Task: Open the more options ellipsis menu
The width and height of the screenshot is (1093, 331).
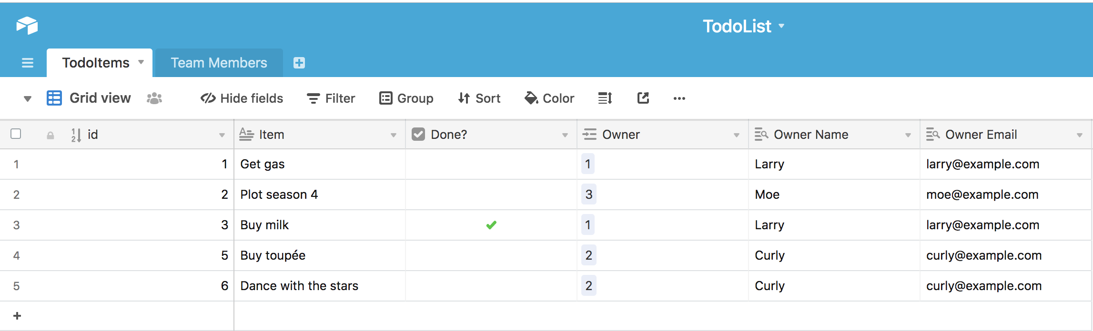Action: click(679, 98)
